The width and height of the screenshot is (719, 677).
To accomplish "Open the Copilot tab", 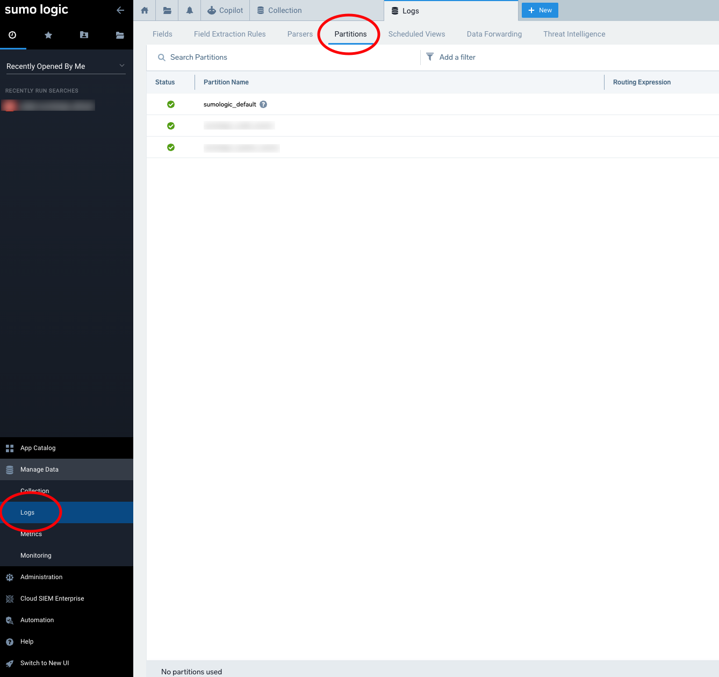I will (225, 10).
